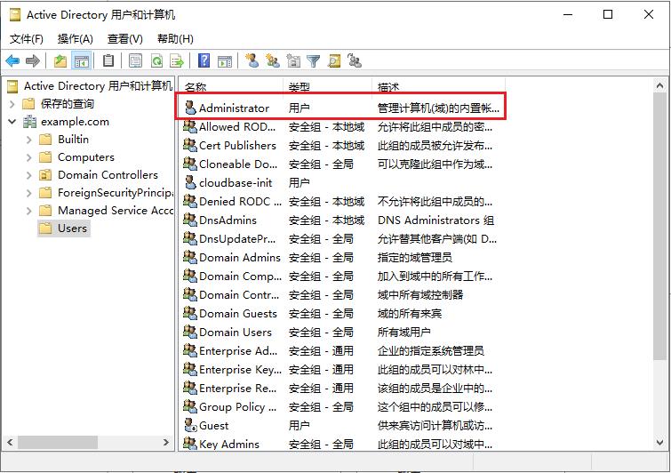Click the DnsAdmins group icon
671x473 pixels.
coord(190,220)
